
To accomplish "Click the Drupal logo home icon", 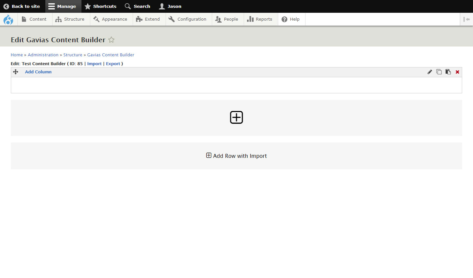I will click(8, 19).
